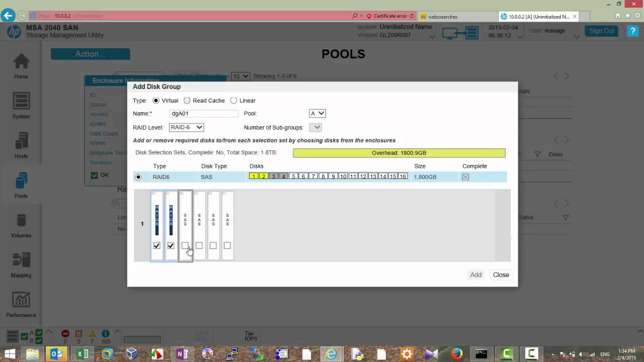This screenshot has height=362, width=644.
Task: Click the host-to-storage connection icon
Action: (460, 33)
